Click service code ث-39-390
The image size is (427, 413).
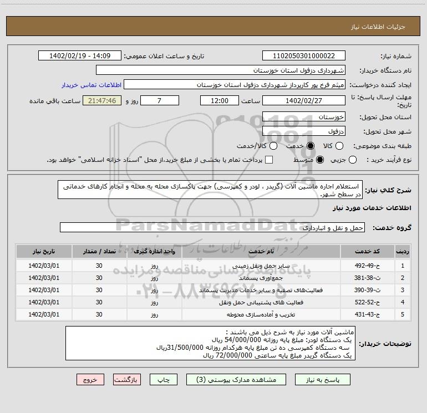click(x=367, y=290)
